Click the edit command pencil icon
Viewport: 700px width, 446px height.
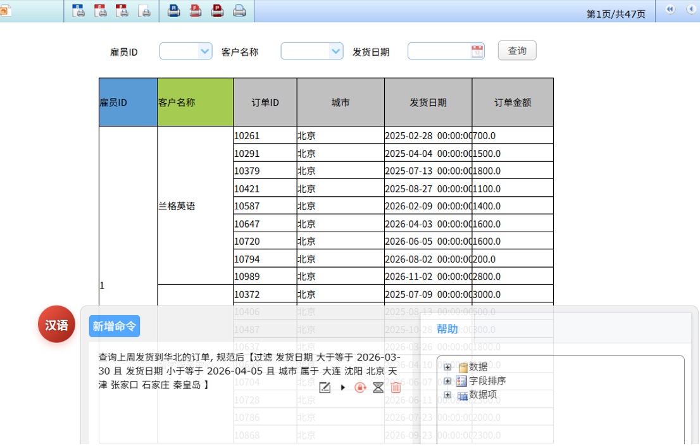(325, 387)
